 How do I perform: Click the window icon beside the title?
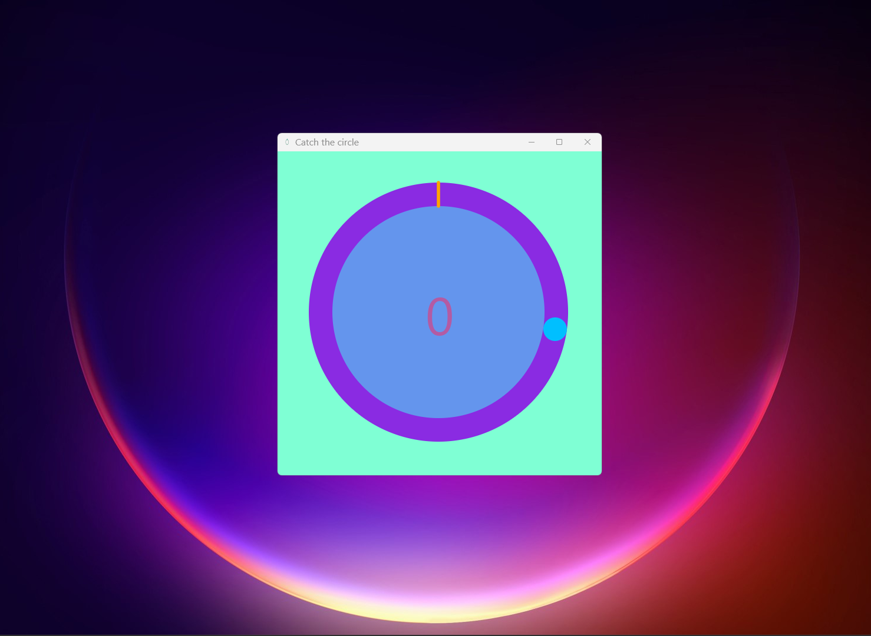tap(287, 142)
